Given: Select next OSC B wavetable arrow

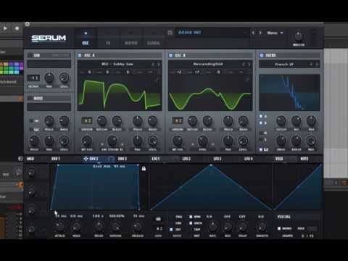Looking at the screenshot, I should pos(249,65).
